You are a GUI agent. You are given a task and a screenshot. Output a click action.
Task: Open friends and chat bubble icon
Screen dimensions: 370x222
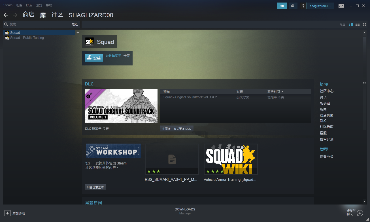click(x=360, y=213)
